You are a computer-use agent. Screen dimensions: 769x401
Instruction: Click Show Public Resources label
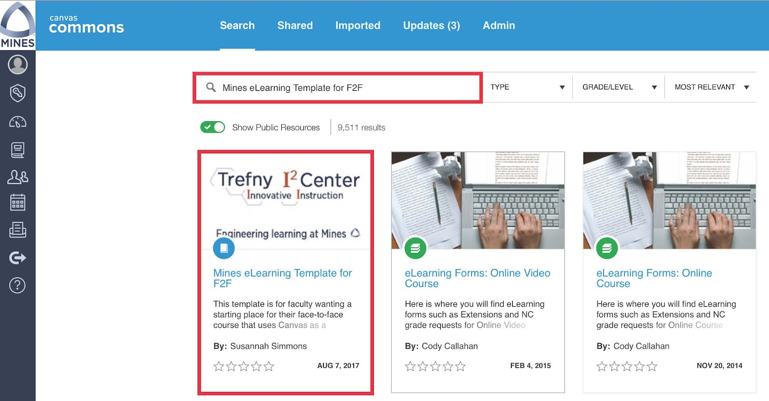coord(276,127)
